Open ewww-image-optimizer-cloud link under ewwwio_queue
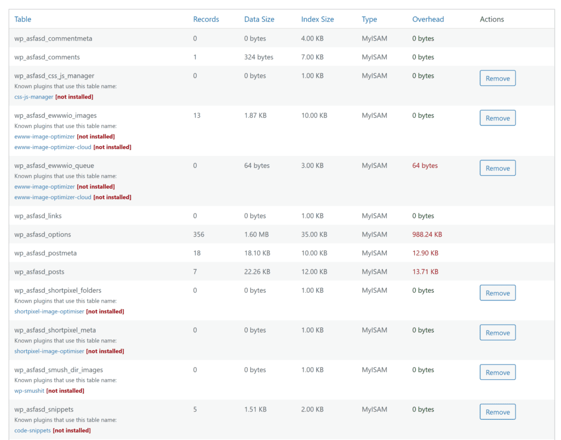The image size is (561, 440). click(53, 197)
